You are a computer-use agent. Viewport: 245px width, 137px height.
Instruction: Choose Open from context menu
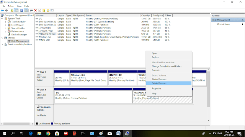169,53
